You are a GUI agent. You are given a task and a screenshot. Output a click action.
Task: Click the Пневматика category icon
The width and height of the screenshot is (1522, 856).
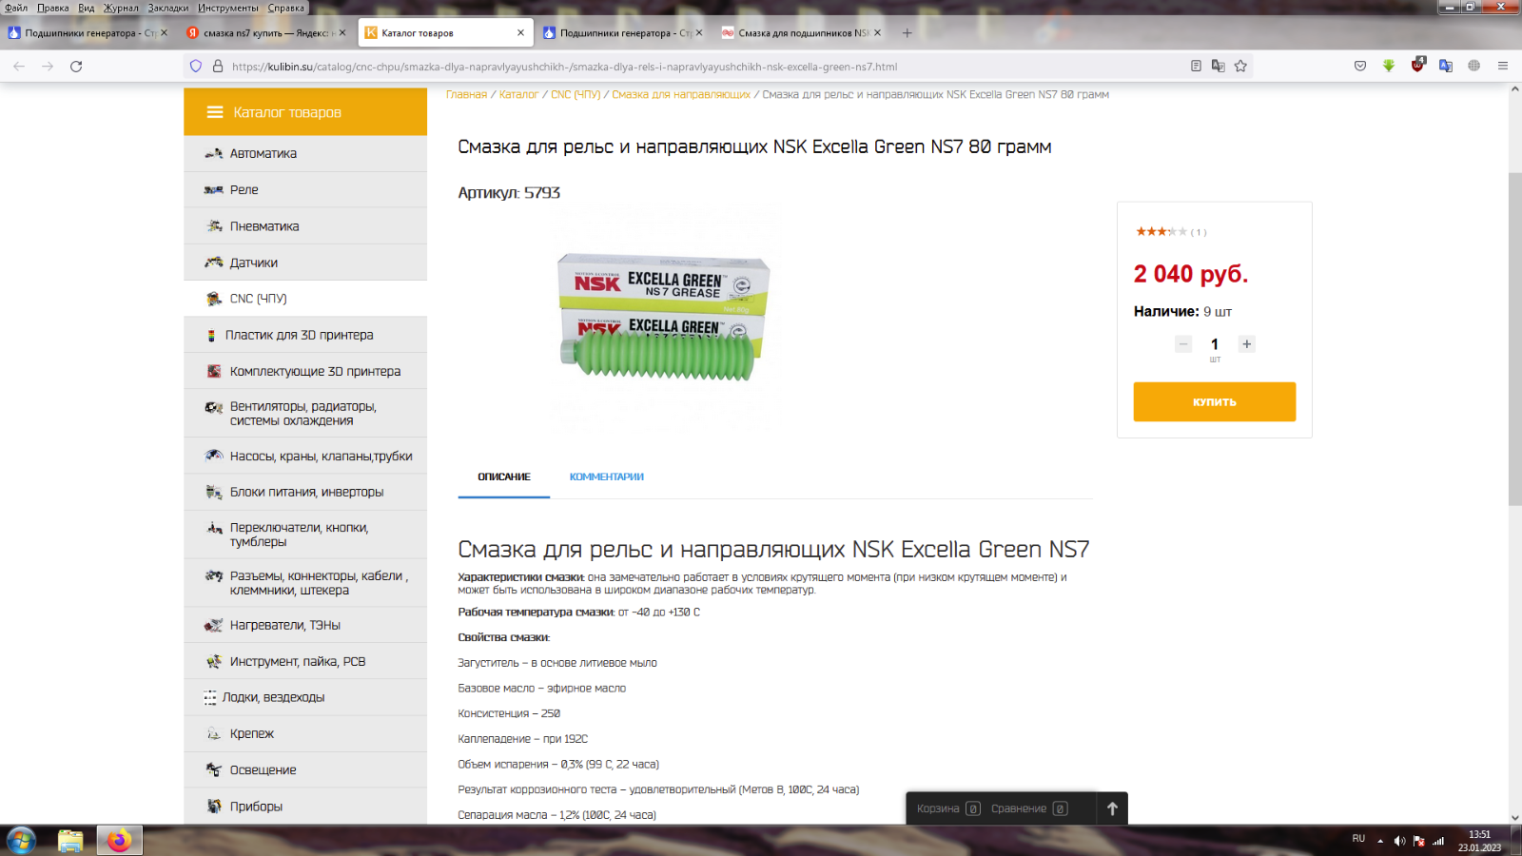coord(214,226)
